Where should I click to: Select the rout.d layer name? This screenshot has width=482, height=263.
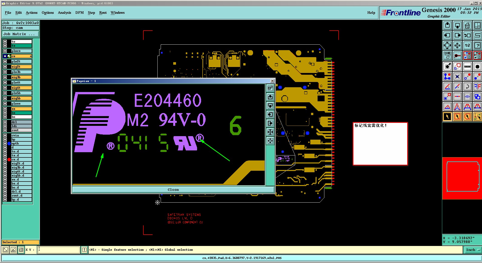(x=21, y=196)
